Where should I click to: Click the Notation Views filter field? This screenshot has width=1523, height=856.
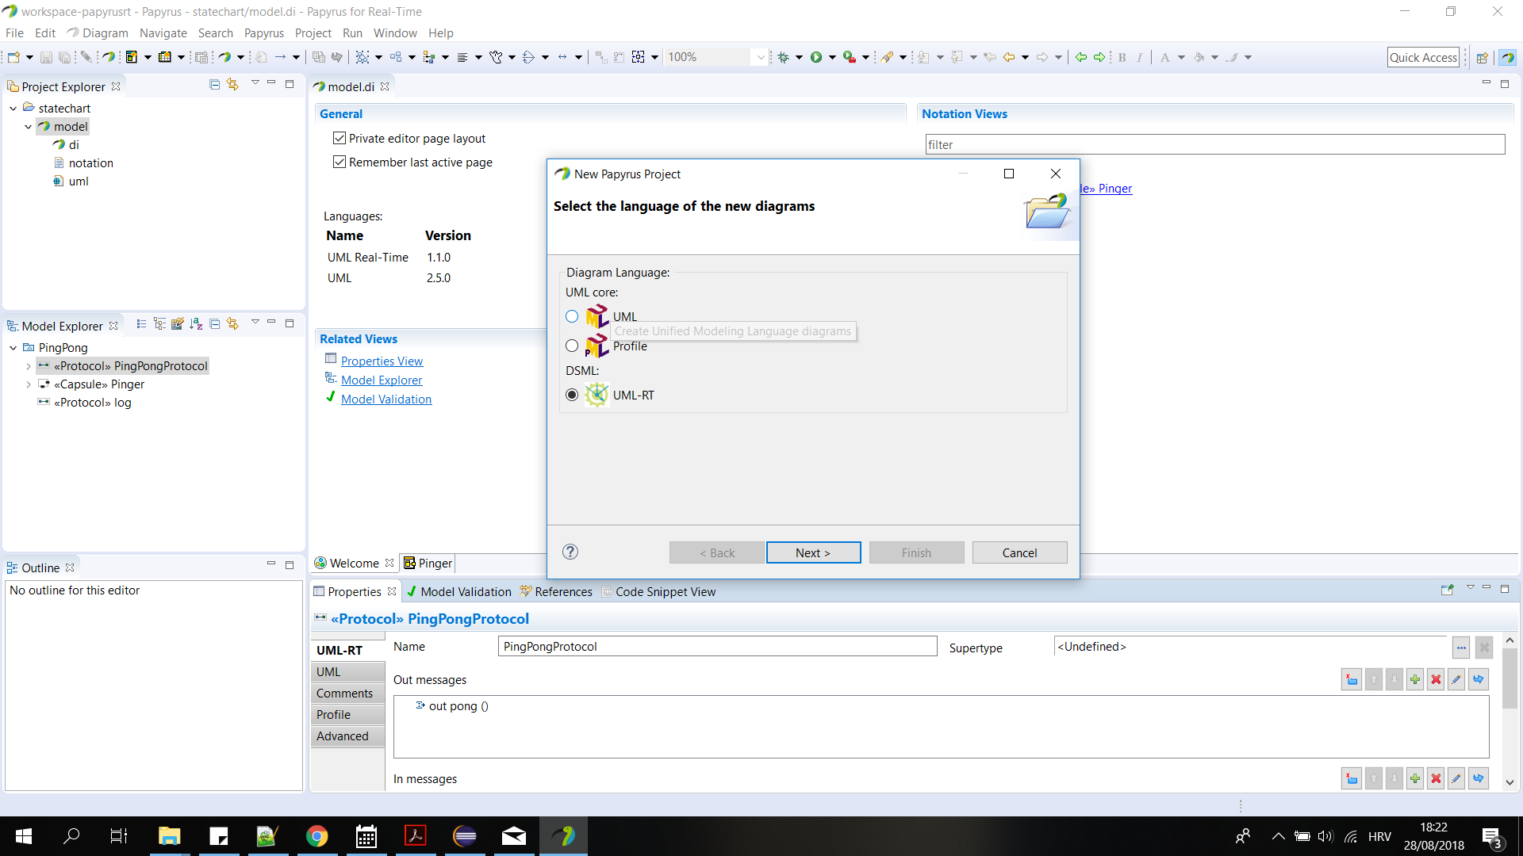[1214, 144]
